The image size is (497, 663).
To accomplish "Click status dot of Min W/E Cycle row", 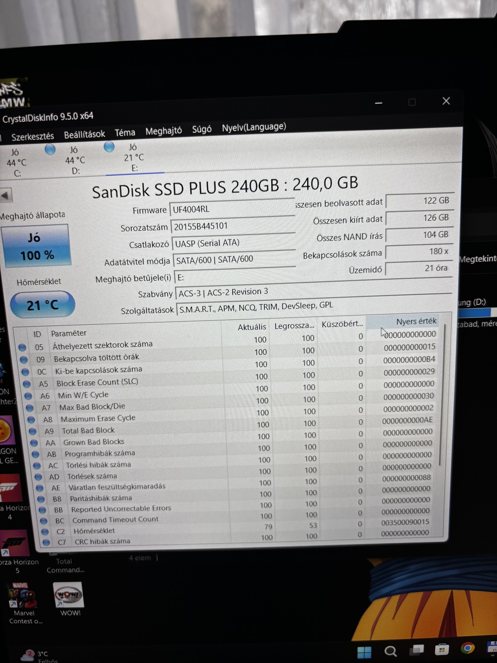I will click(28, 396).
